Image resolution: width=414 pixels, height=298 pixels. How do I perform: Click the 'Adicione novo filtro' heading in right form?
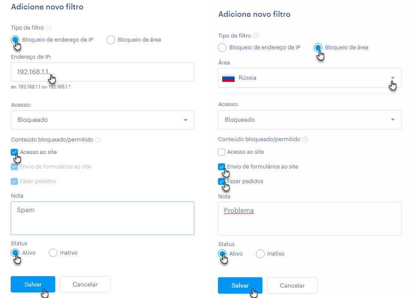254,14
